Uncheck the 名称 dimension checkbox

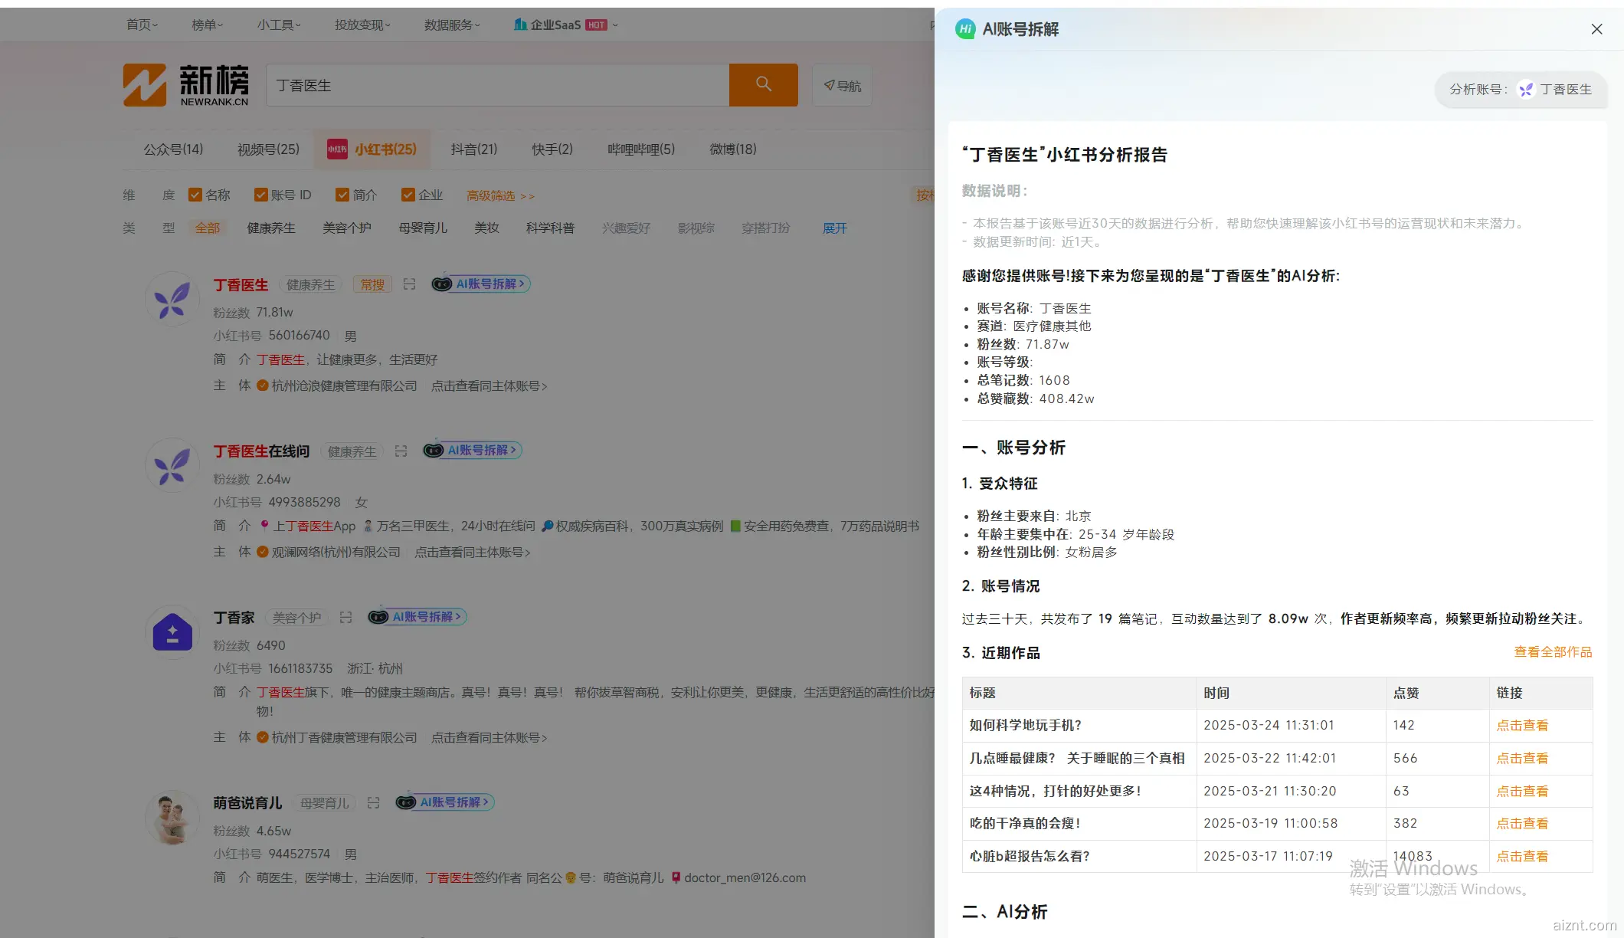point(195,195)
